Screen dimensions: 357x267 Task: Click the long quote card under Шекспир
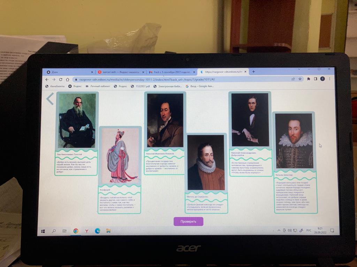tap(296, 196)
